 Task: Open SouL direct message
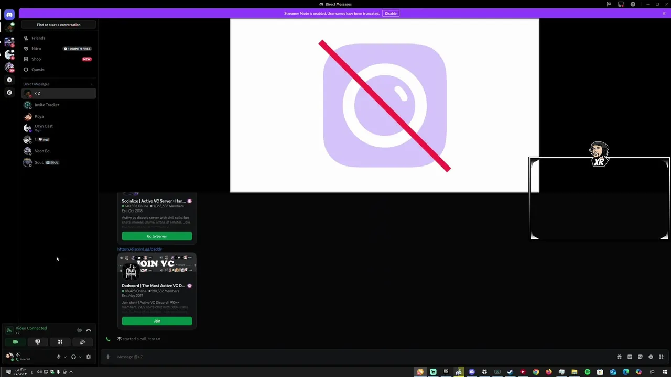[x=59, y=162]
